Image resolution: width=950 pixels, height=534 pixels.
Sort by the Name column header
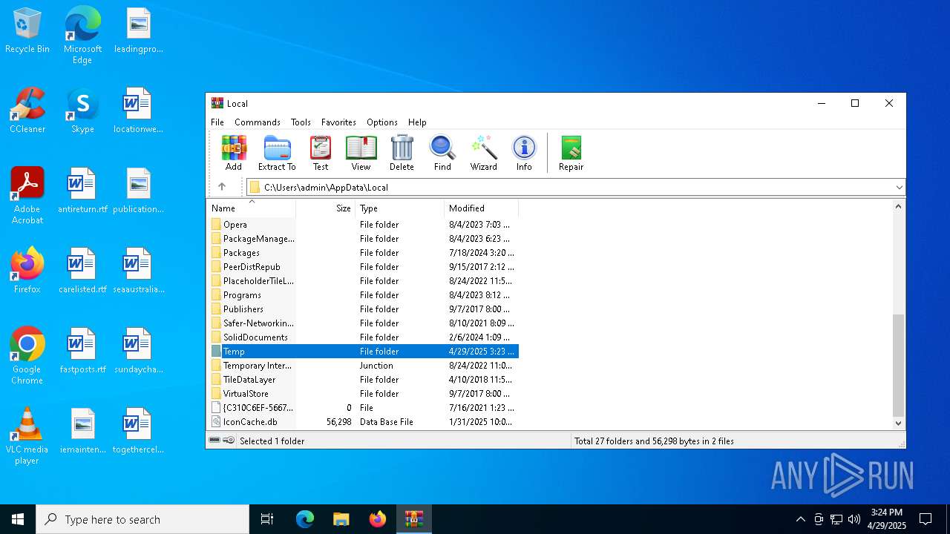coord(251,208)
